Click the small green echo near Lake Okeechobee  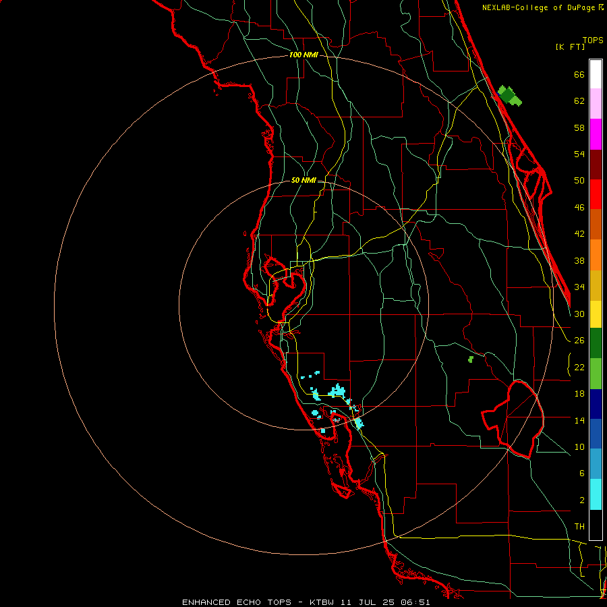pos(471,359)
